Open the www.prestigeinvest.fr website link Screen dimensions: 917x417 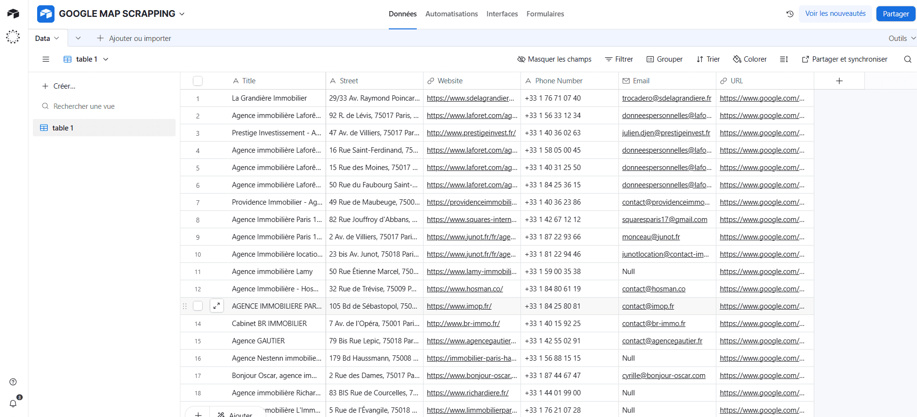pyautogui.click(x=471, y=133)
